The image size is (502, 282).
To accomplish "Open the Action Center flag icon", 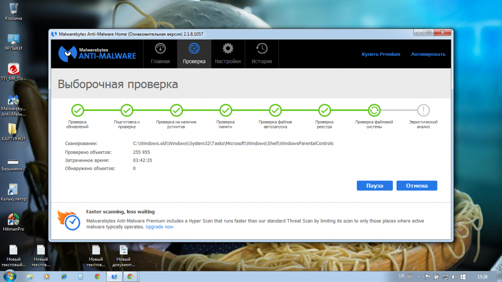I will 428,277.
